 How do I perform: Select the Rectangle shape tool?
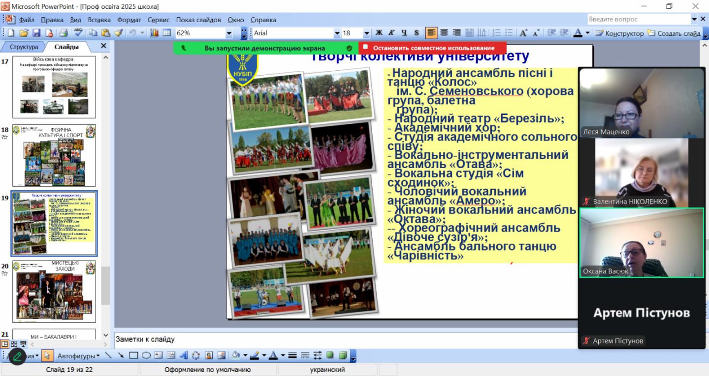coord(133,355)
